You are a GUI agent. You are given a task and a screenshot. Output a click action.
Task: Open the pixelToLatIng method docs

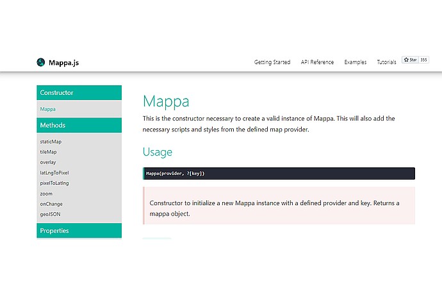tap(54, 183)
